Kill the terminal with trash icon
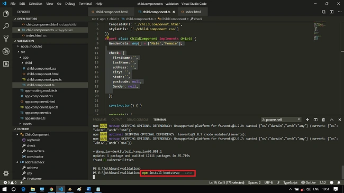The height and width of the screenshot is (193, 344). (x=323, y=120)
